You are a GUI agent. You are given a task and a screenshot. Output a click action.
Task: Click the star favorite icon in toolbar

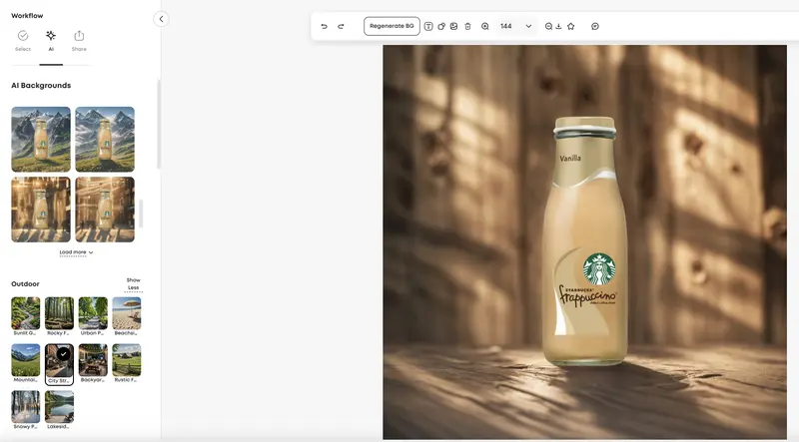click(x=570, y=26)
